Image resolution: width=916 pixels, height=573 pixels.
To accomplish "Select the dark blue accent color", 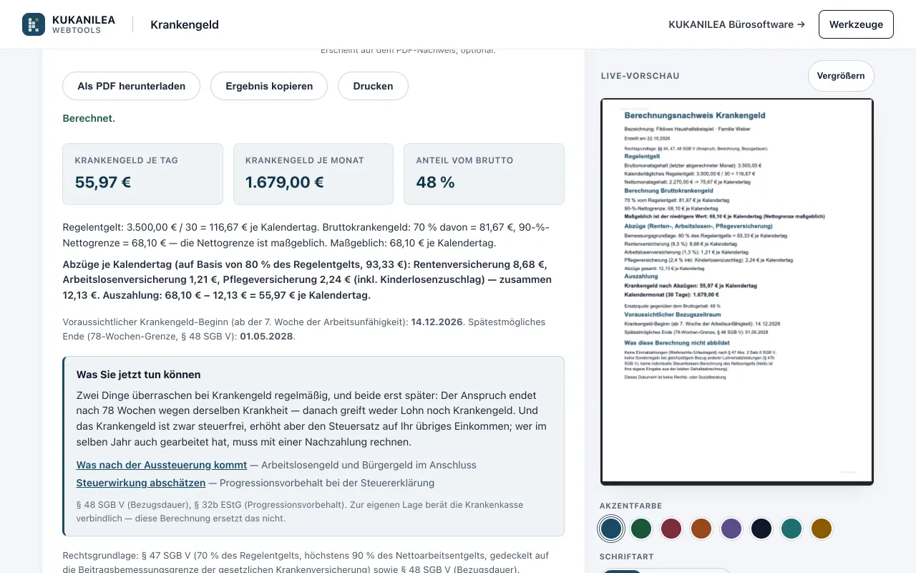I will [611, 529].
